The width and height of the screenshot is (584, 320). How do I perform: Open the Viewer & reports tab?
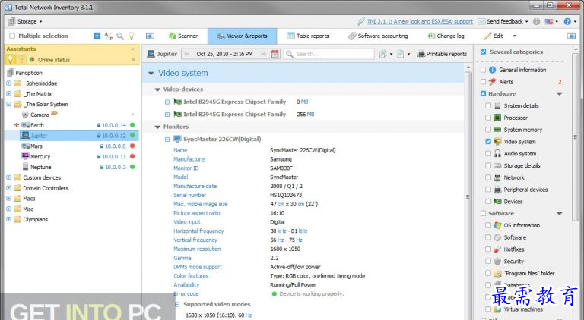242,36
